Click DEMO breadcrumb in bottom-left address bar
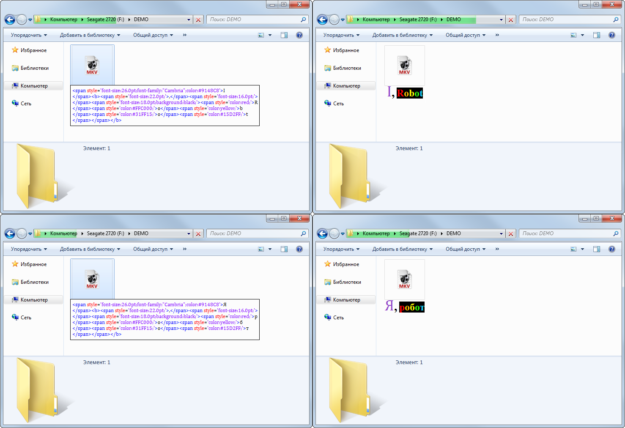Screen dimensions: 625x428 click(x=141, y=233)
